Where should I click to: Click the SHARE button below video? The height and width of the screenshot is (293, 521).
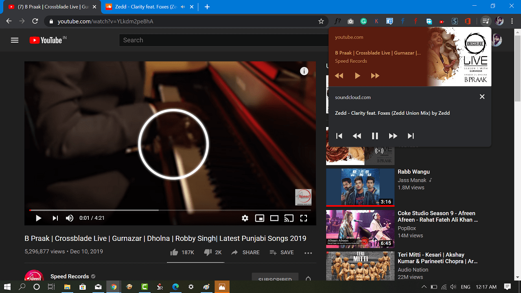245,252
